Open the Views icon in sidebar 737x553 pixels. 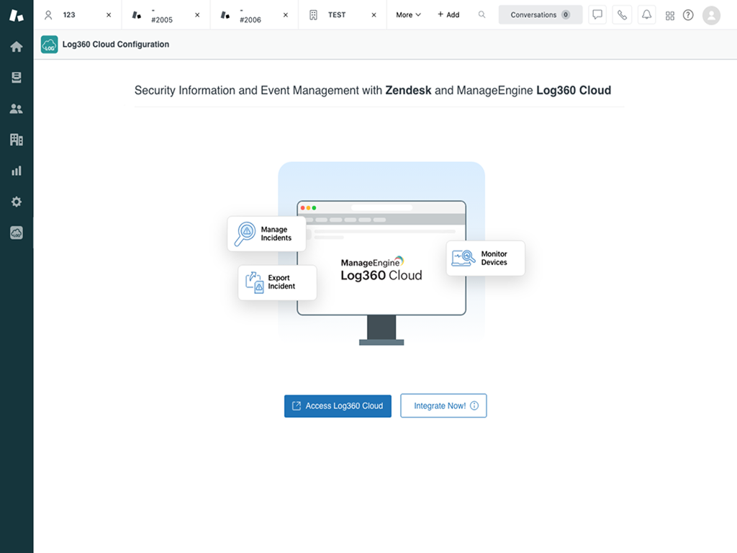pos(16,78)
